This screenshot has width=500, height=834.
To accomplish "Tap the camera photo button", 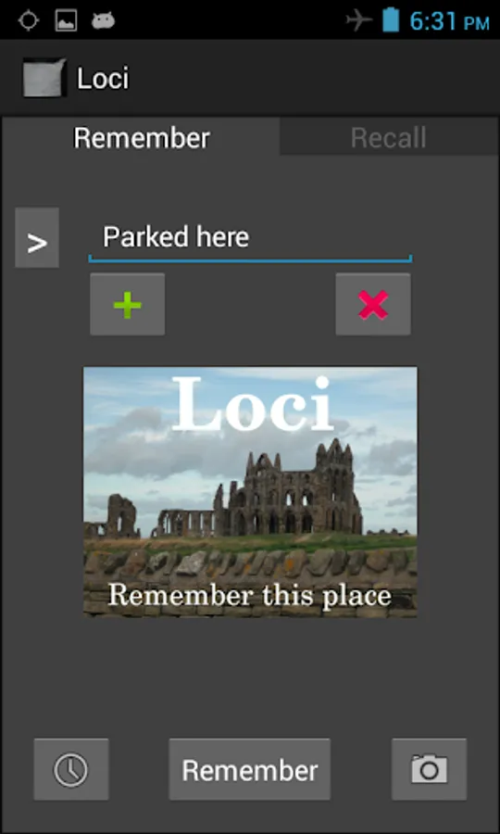I will pyautogui.click(x=430, y=769).
